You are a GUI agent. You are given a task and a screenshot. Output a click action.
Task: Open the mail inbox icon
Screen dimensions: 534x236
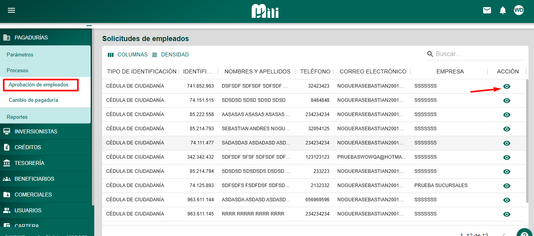(x=487, y=11)
